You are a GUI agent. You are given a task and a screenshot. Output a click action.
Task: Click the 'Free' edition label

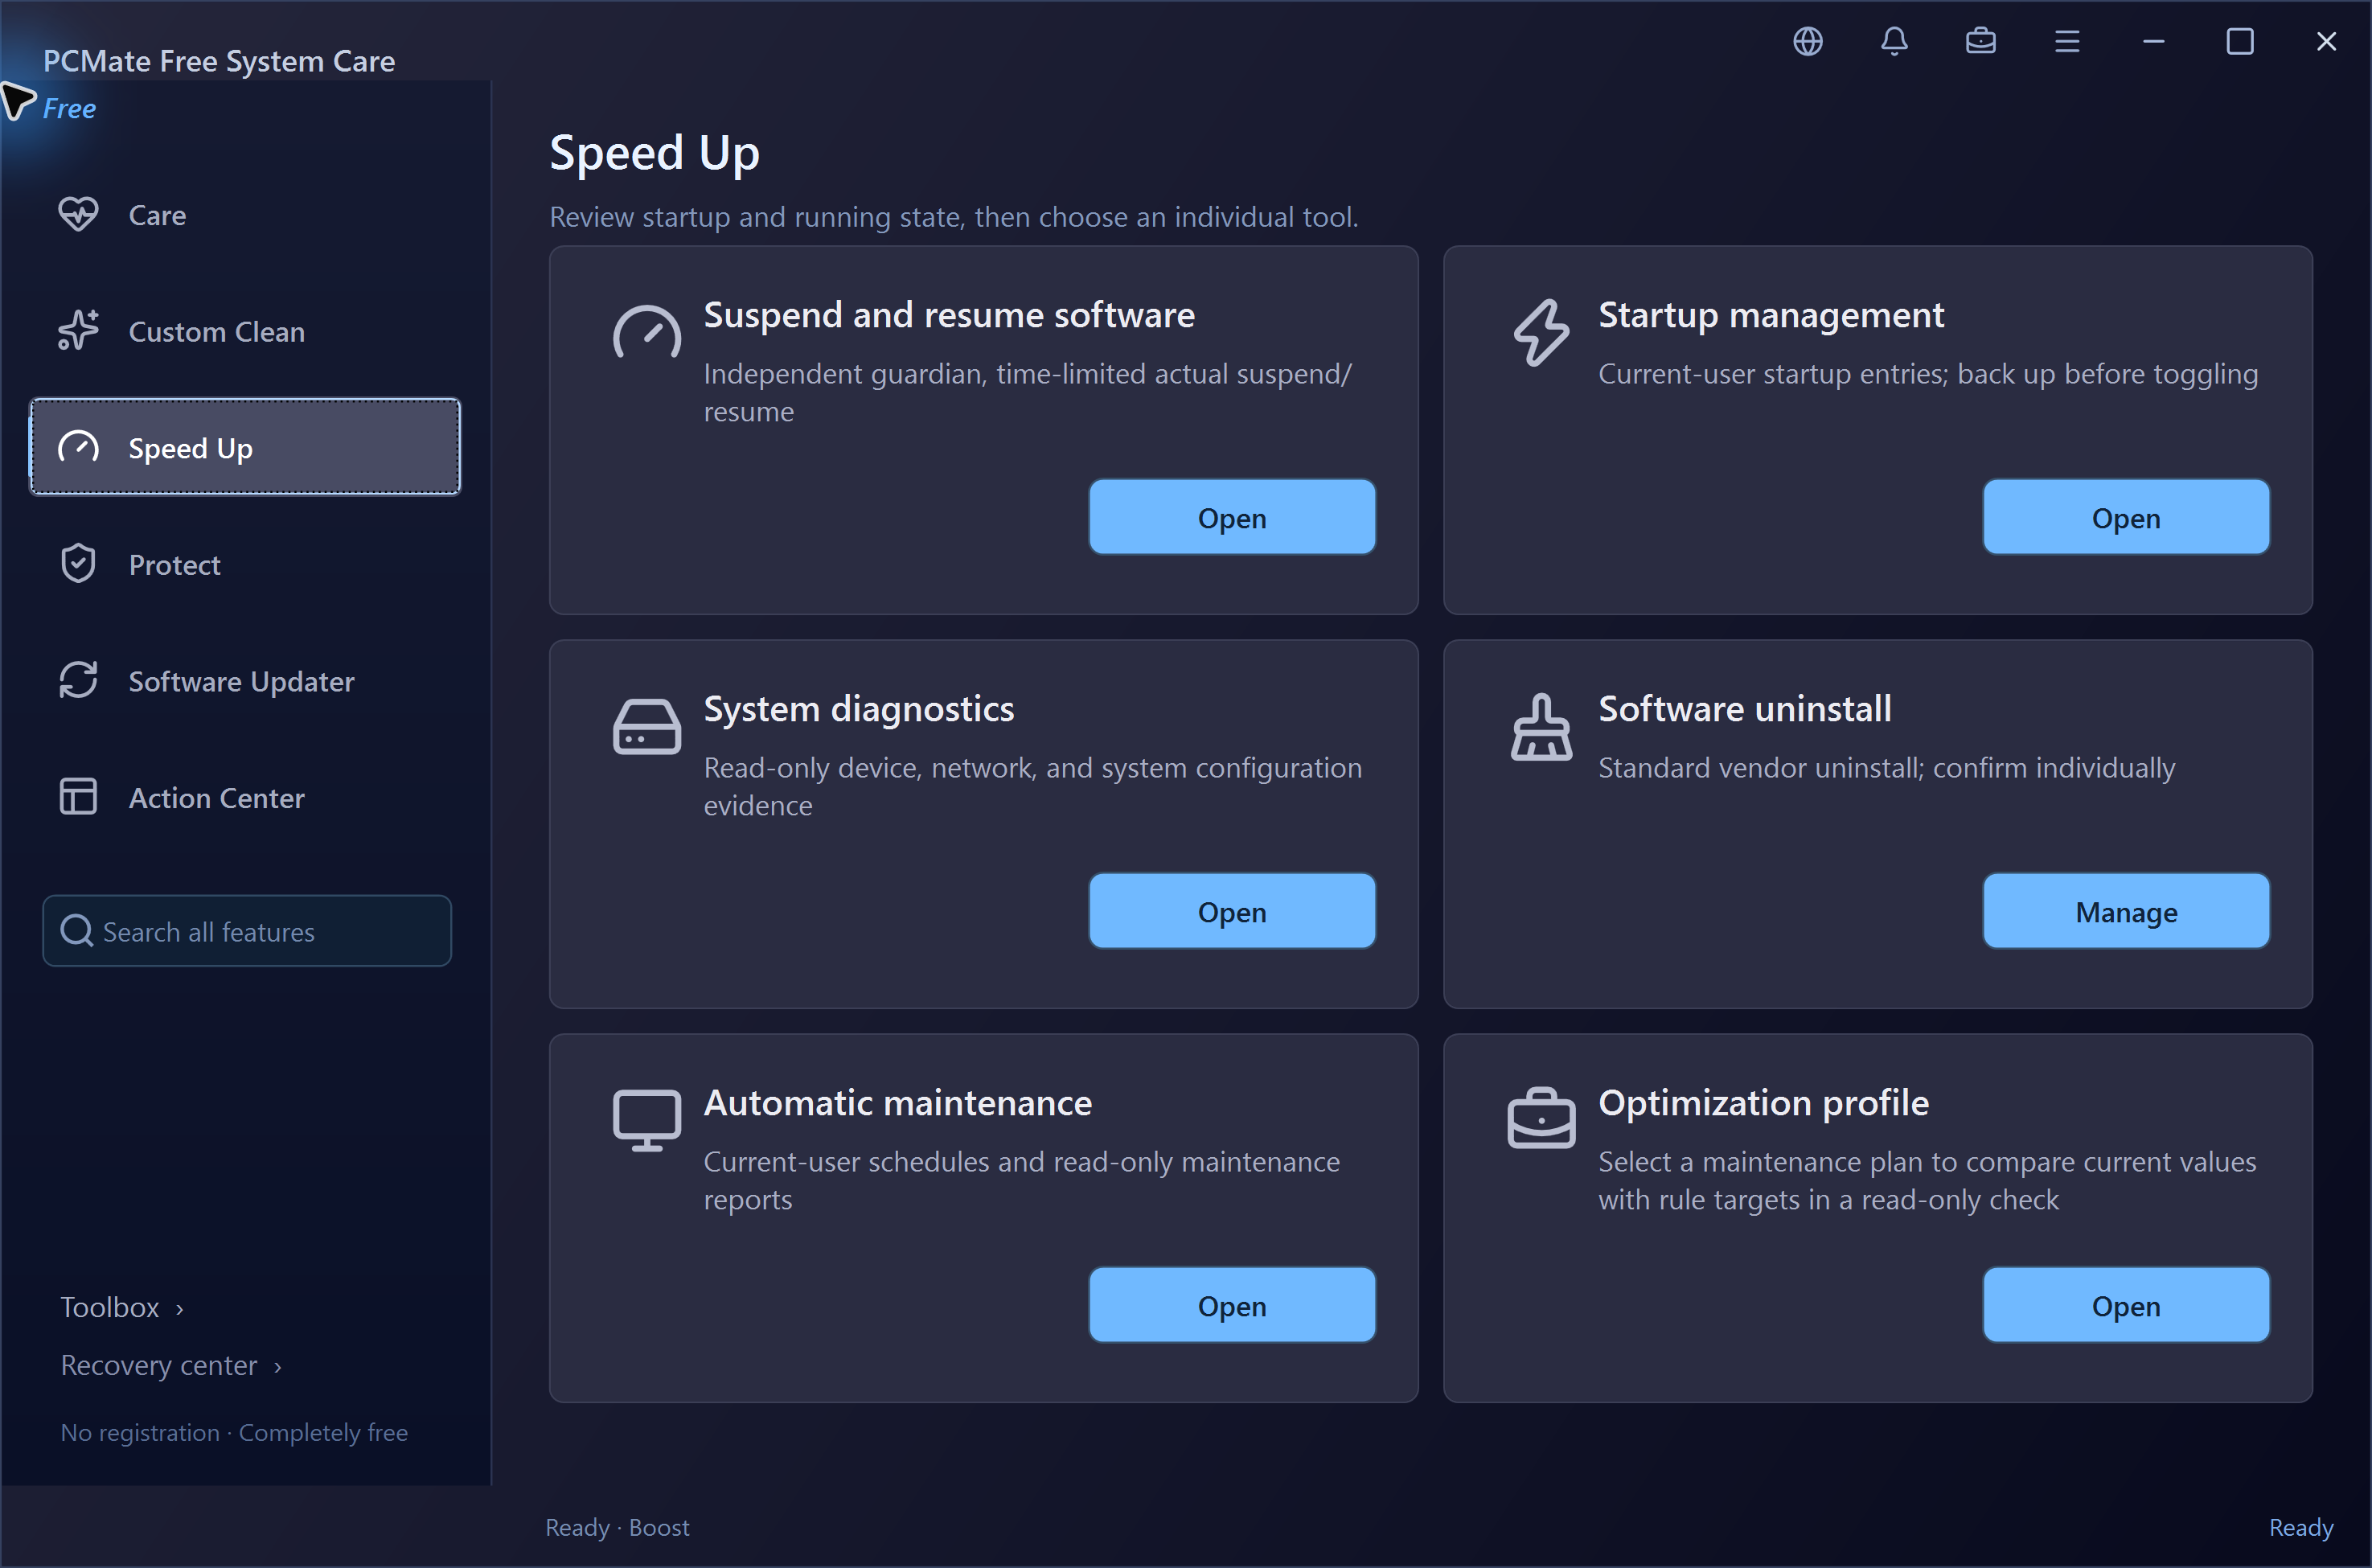pyautogui.click(x=69, y=108)
